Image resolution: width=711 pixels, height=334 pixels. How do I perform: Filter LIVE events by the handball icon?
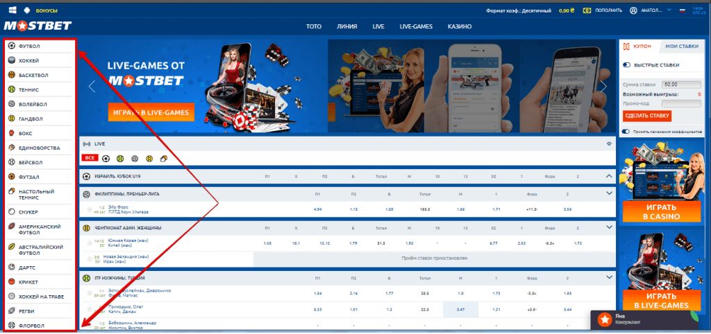pos(149,159)
